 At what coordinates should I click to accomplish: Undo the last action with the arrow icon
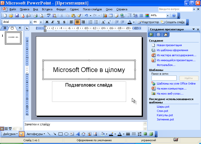[x=86, y=16]
